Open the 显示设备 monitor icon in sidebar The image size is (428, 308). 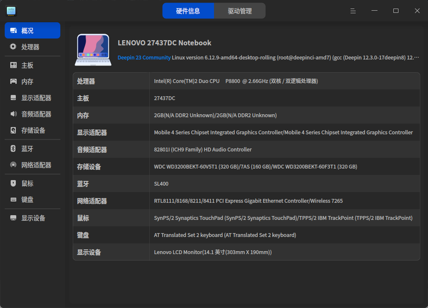[x=13, y=218]
